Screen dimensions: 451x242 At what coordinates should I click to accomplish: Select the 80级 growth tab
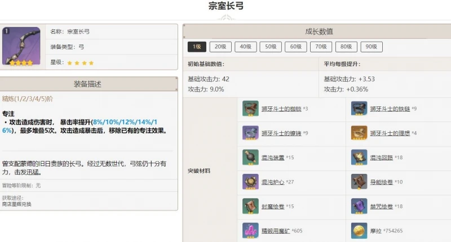pos(346,47)
